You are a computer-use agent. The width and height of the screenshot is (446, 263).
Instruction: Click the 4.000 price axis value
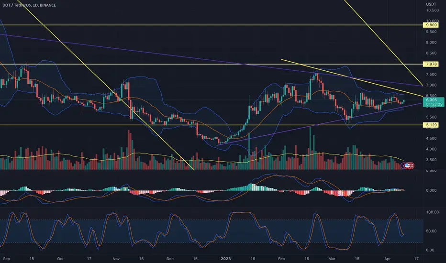(x=431, y=149)
